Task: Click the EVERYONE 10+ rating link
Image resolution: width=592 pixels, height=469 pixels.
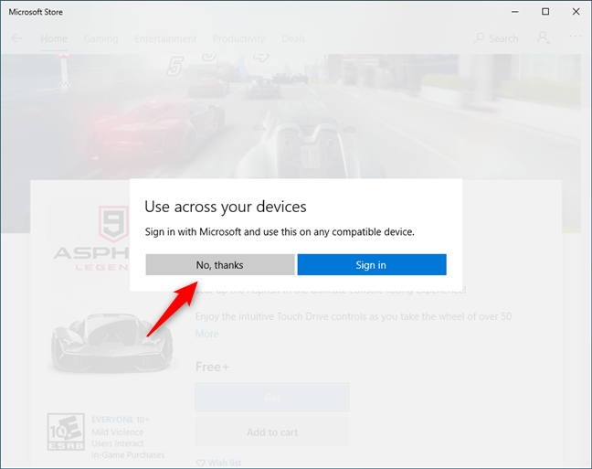Action: 121,420
